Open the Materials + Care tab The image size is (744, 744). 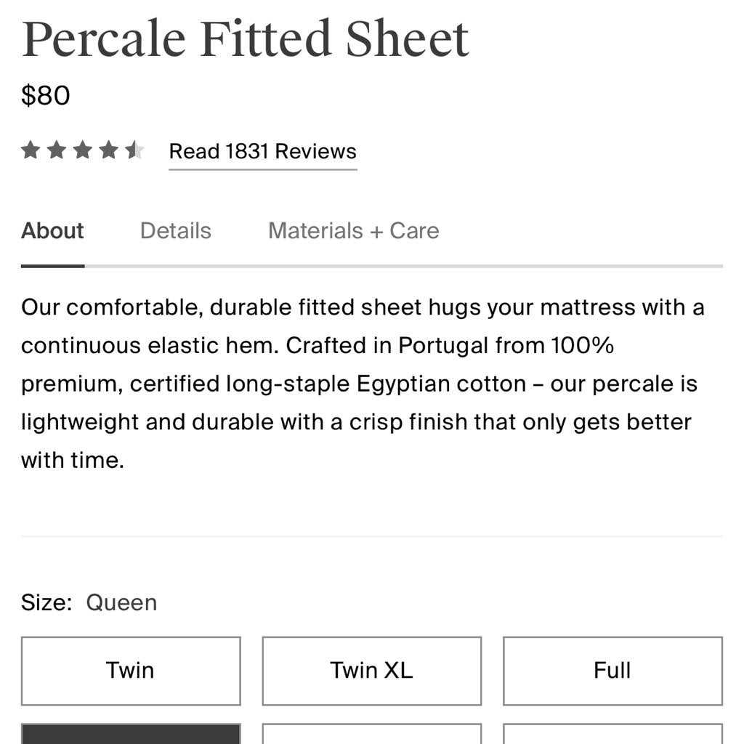pos(353,231)
